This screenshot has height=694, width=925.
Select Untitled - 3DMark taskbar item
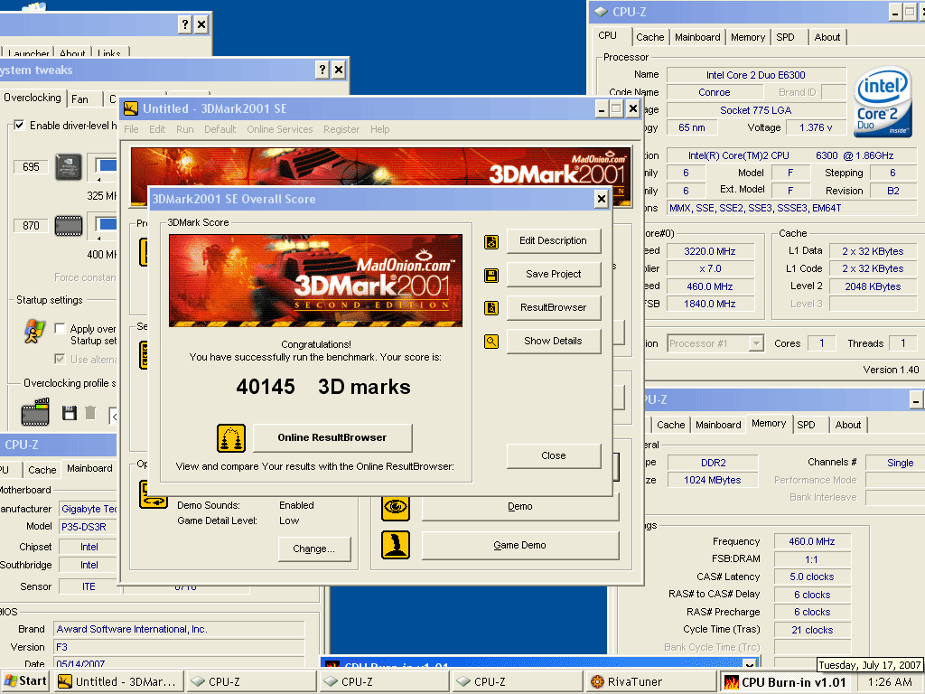tap(118, 681)
